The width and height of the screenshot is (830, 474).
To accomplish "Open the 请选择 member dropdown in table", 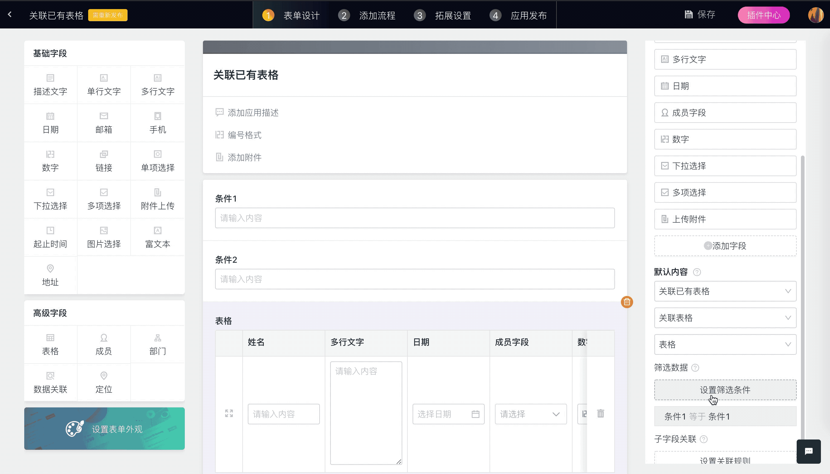I will 531,414.
